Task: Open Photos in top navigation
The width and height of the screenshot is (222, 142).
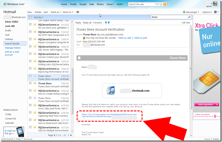Action: (100, 4)
